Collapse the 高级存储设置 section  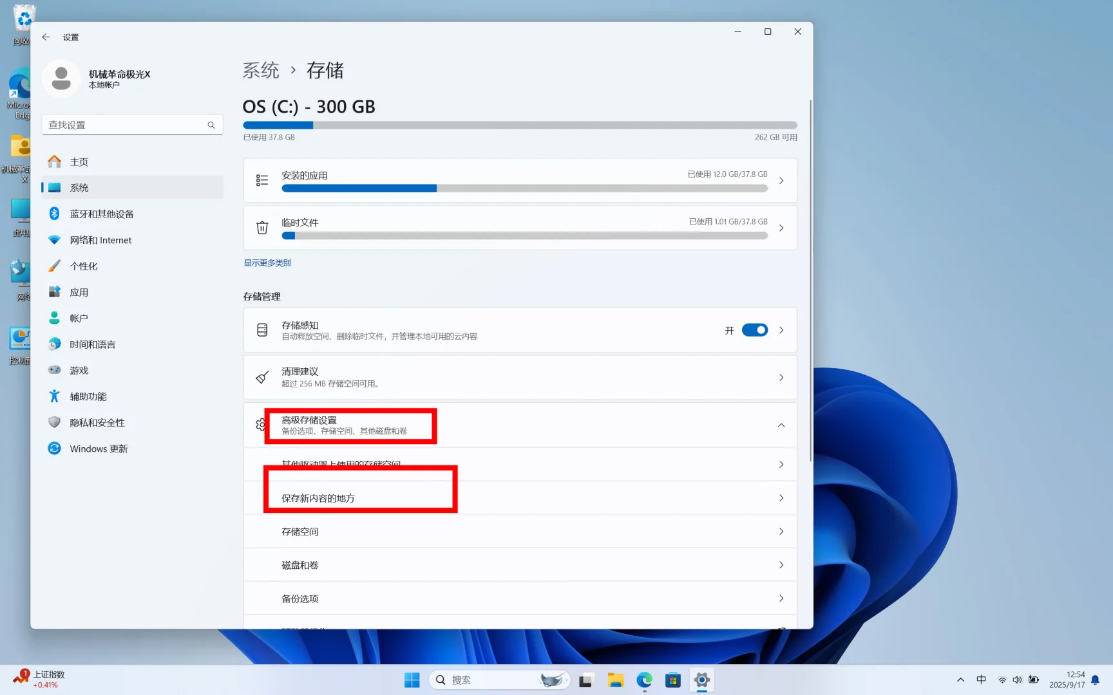coord(781,425)
